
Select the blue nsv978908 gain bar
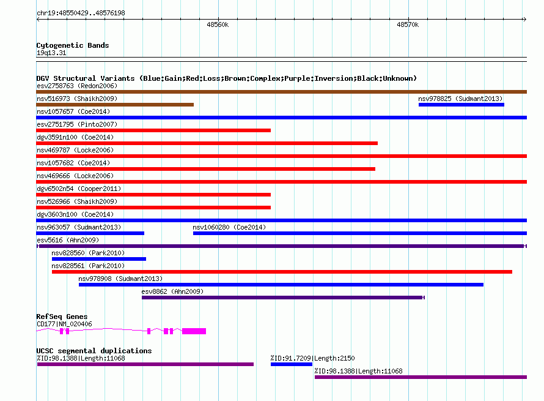(281, 285)
